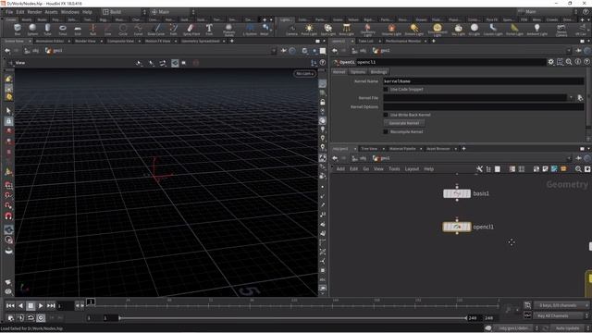
Task: Enable Use Write Back Kernel checkbox
Action: (386, 115)
